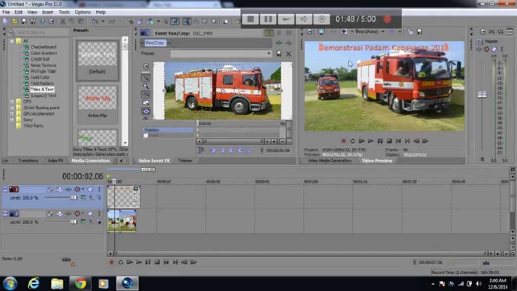Toggle loop playback below the timeline
The width and height of the screenshot is (517, 291).
pyautogui.click(x=120, y=262)
